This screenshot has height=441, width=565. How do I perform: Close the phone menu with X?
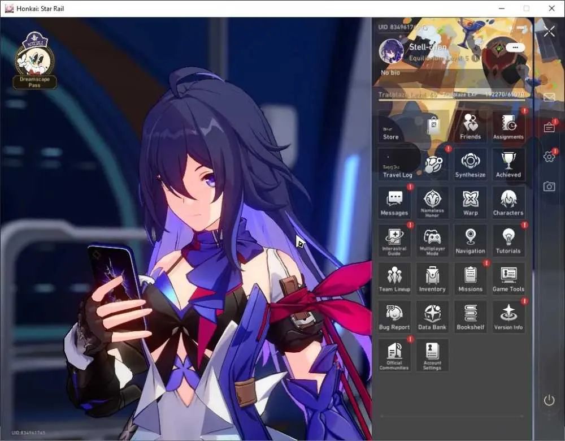click(x=549, y=31)
